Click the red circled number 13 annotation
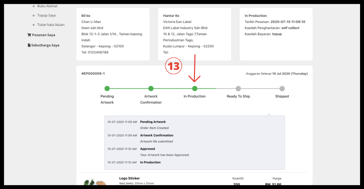364x189 pixels. click(x=173, y=66)
